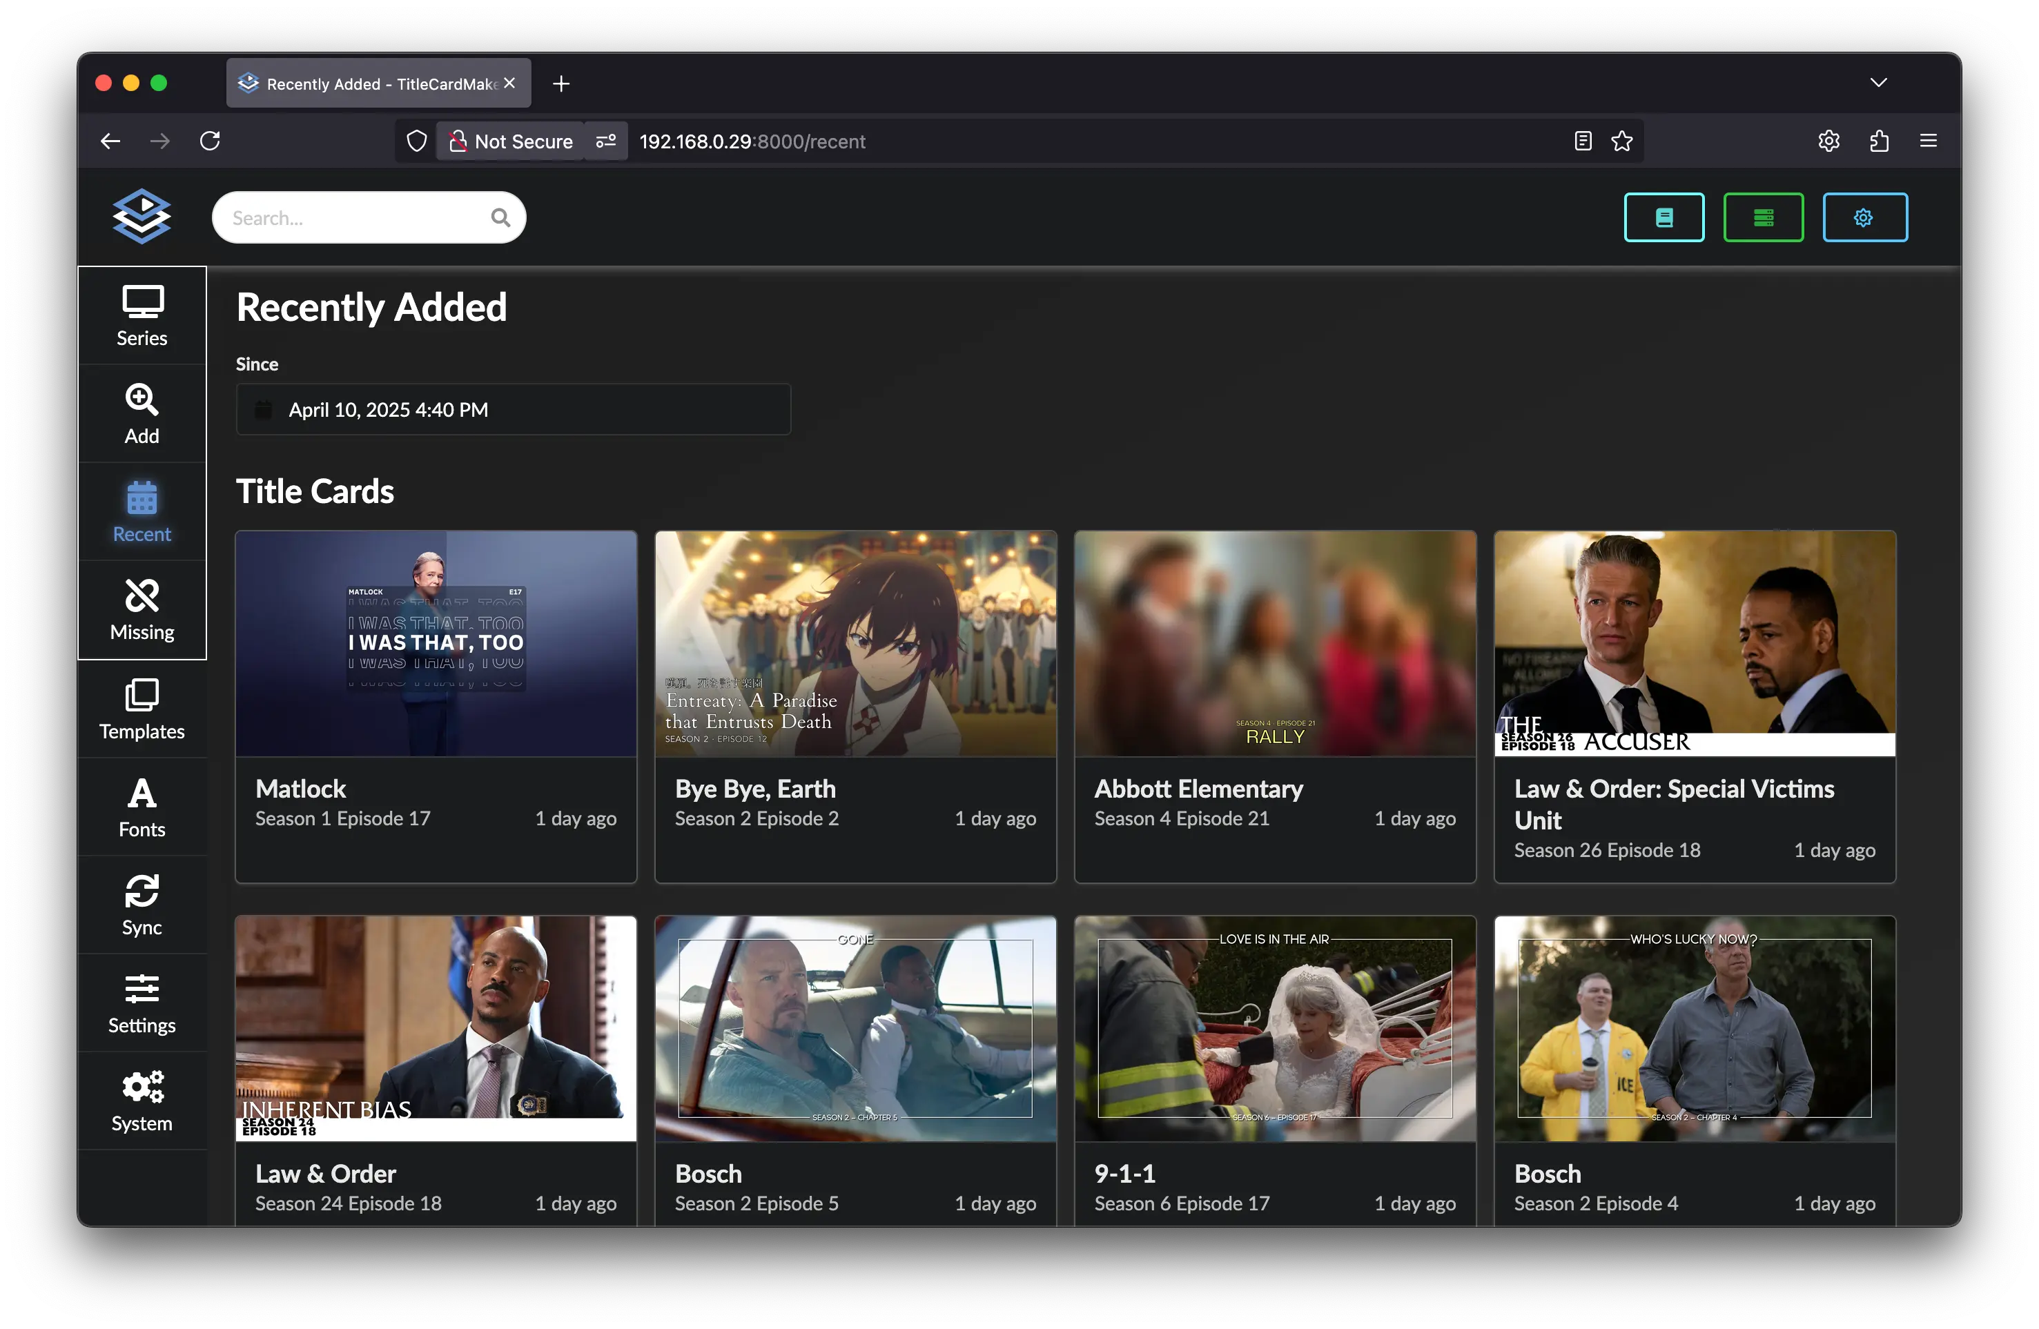Click the teal document button in header
Viewport: 2039px width, 1329px height.
tap(1663, 217)
